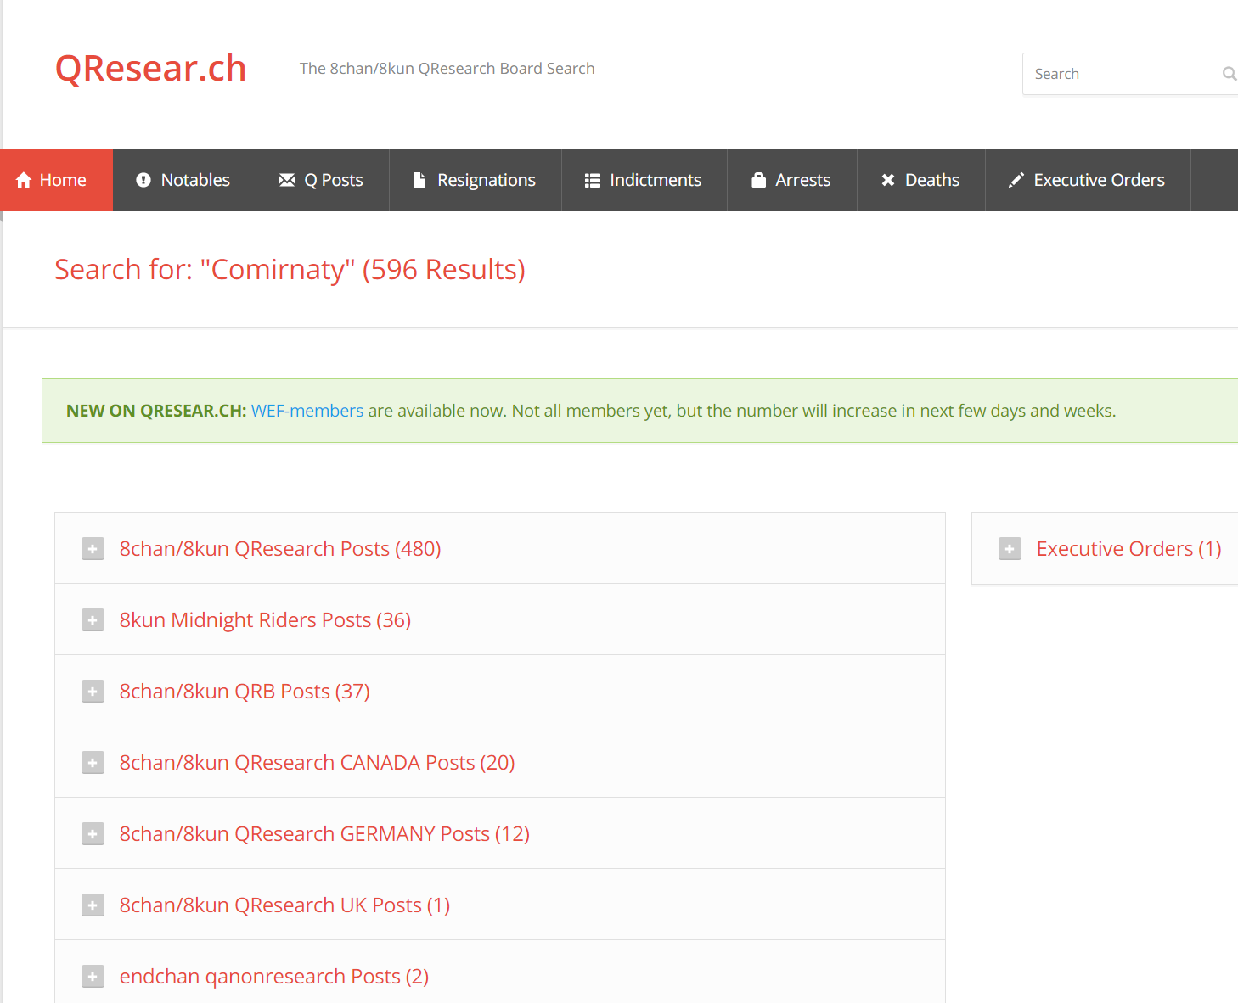Click the Indictments list icon
The height and width of the screenshot is (1003, 1238).
point(593,180)
